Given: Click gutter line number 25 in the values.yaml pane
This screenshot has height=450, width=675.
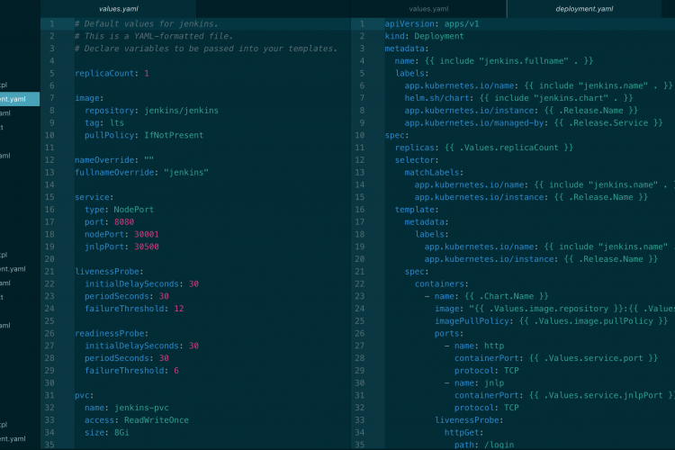Looking at the screenshot, I should (49, 321).
